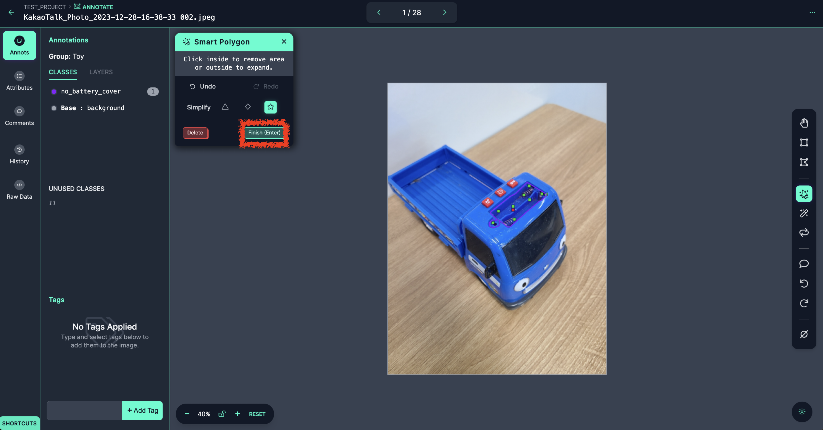The width and height of the screenshot is (823, 430).
Task: Toggle visibility of Base background class
Action: 54,108
